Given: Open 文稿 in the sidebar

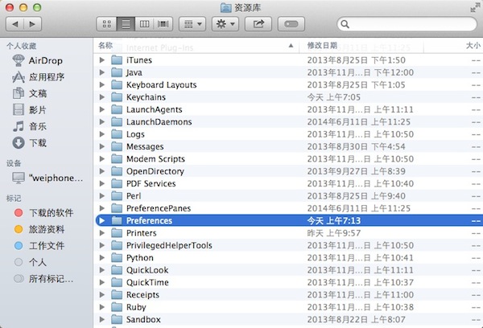Looking at the screenshot, I should tap(30, 93).
